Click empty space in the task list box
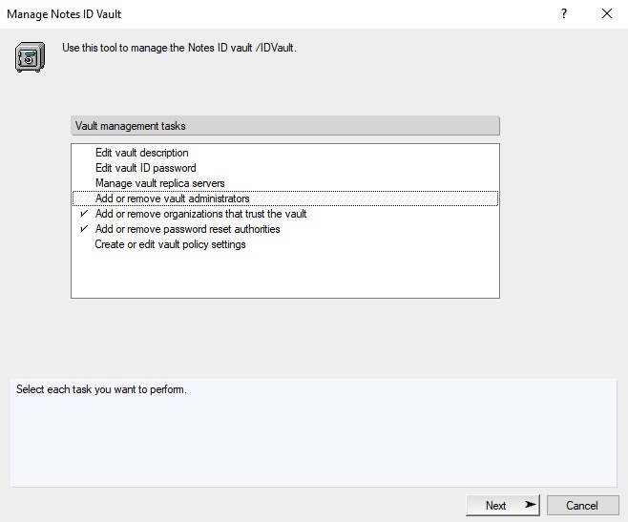The width and height of the screenshot is (628, 522). coord(284,277)
